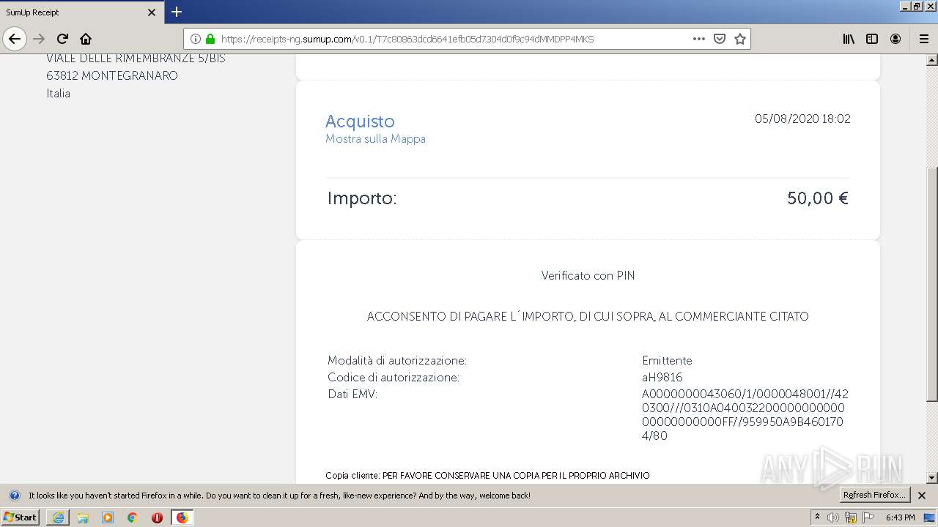This screenshot has width=938, height=527.
Task: Launch Chrome from the taskbar
Action: click(x=133, y=517)
